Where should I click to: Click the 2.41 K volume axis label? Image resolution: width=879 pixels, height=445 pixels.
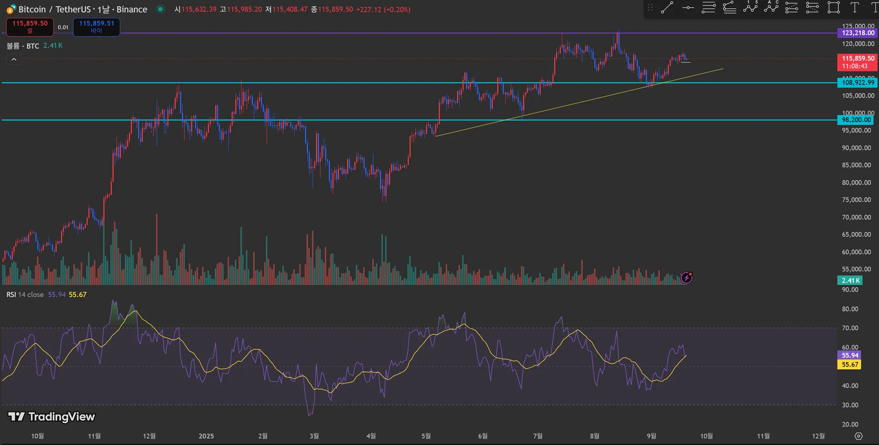tap(850, 280)
